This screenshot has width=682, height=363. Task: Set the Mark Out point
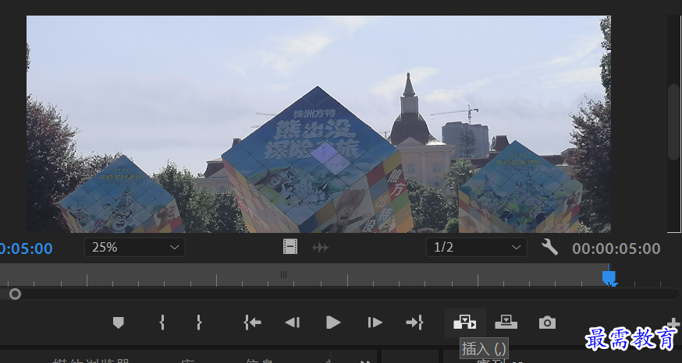click(x=199, y=322)
